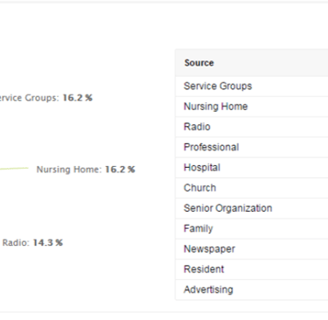Click the 16.2 % value beside Nursing Home
Viewport: 328px width, 320px height.
[120, 170]
